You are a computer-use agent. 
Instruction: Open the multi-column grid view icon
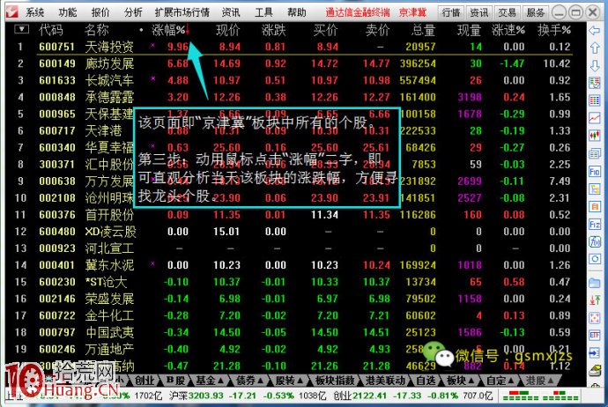[595, 100]
